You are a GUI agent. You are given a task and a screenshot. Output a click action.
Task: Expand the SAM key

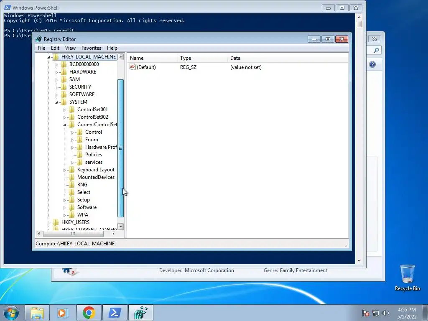click(56, 80)
